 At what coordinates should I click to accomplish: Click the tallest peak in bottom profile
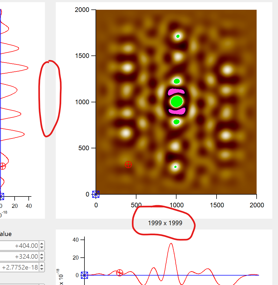(x=171, y=244)
